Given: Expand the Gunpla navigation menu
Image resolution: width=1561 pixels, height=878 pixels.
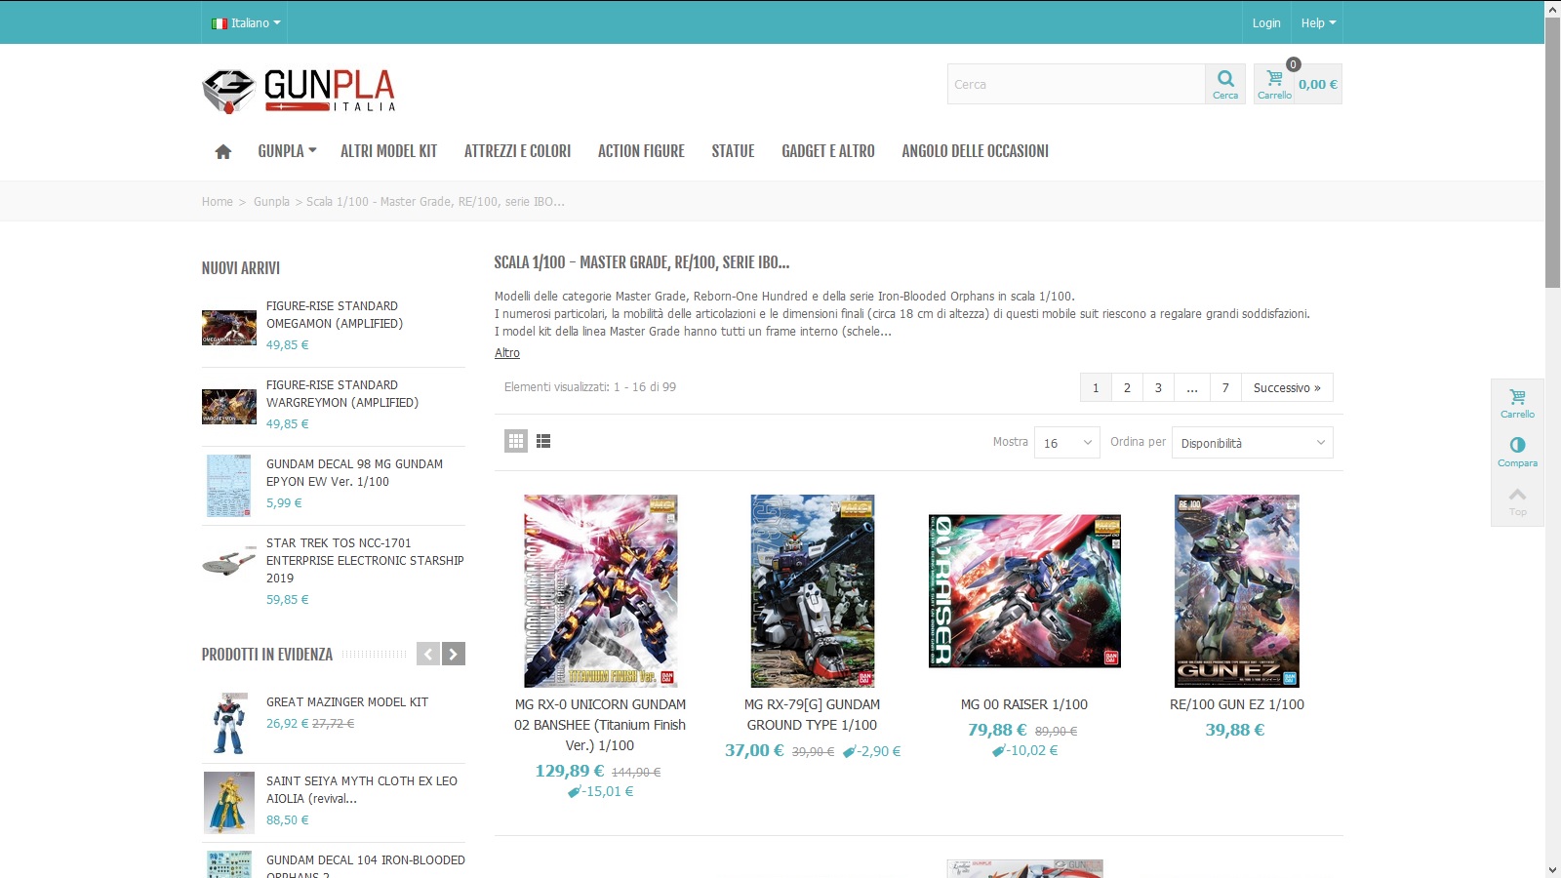Looking at the screenshot, I should [x=287, y=151].
